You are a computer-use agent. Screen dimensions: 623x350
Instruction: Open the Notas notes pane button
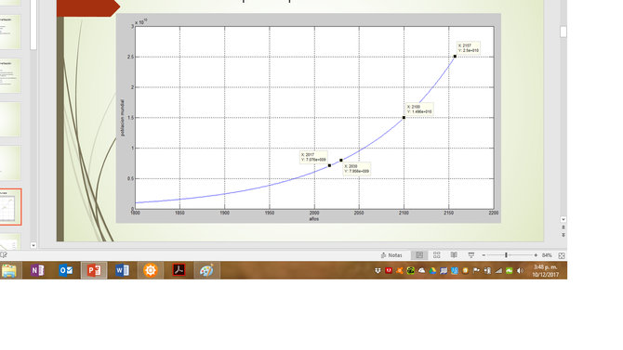click(391, 255)
